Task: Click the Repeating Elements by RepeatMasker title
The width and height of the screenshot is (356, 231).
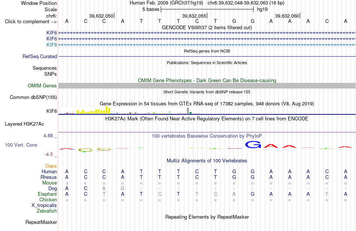Action: pos(207,217)
